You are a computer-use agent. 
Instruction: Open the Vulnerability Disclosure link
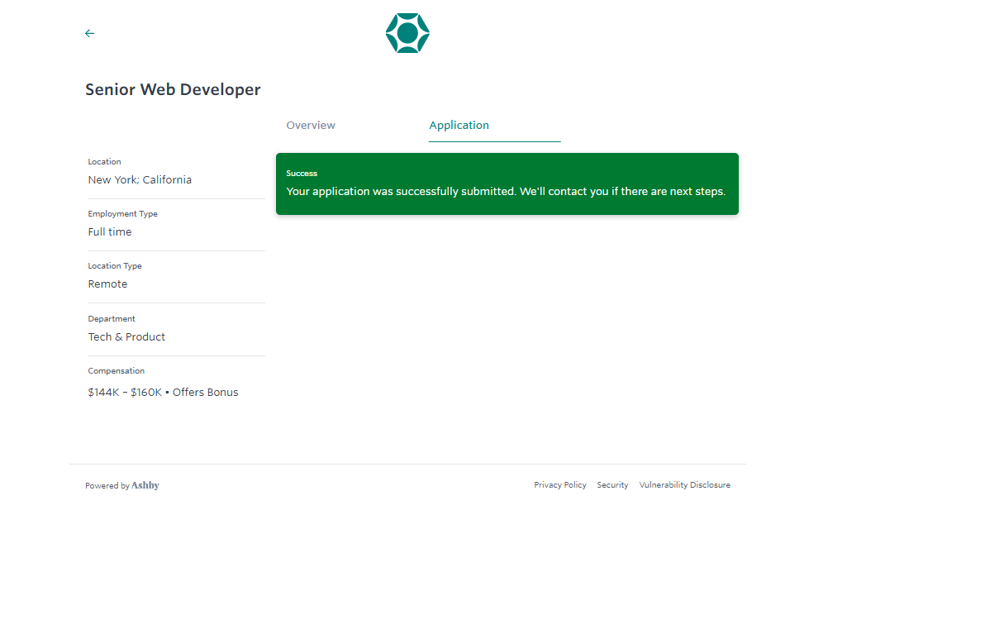click(x=684, y=485)
